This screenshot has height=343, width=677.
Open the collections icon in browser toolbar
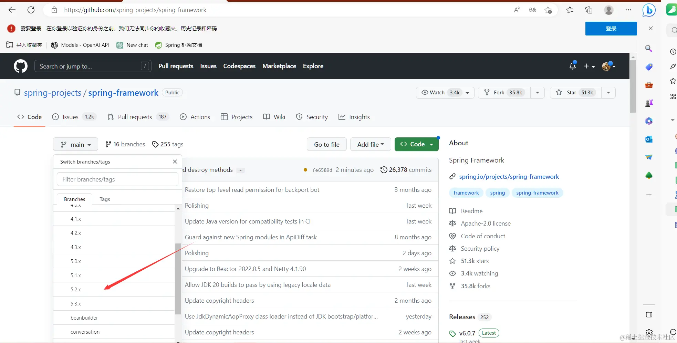coord(589,10)
